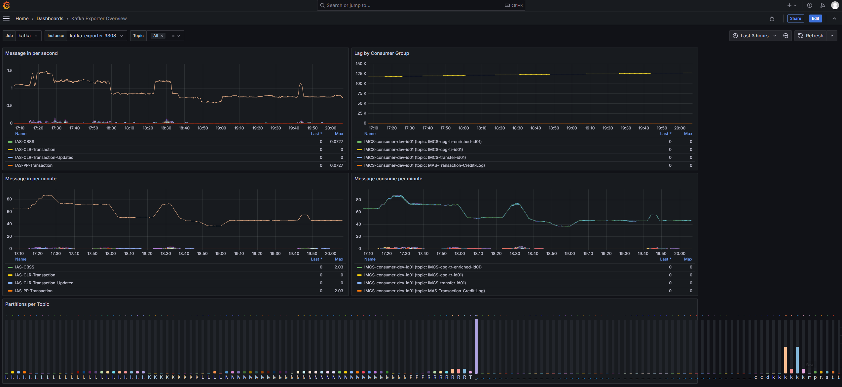Open the auto-refresh interval dropdown
Image resolution: width=842 pixels, height=387 pixels.
(x=832, y=36)
